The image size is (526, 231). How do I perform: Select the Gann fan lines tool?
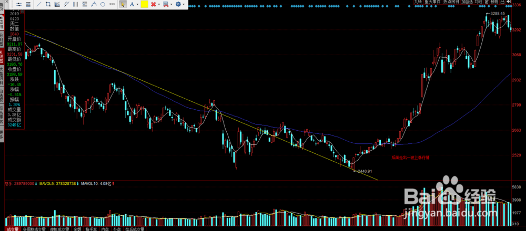pyautogui.click(x=57, y=4)
